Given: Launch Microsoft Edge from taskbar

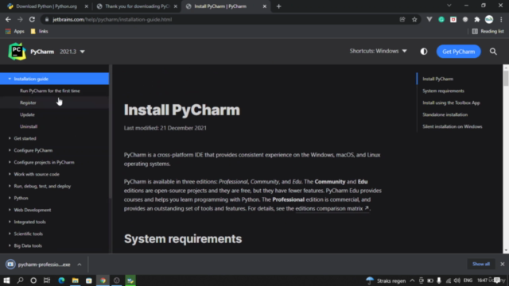Looking at the screenshot, I should [61, 280].
